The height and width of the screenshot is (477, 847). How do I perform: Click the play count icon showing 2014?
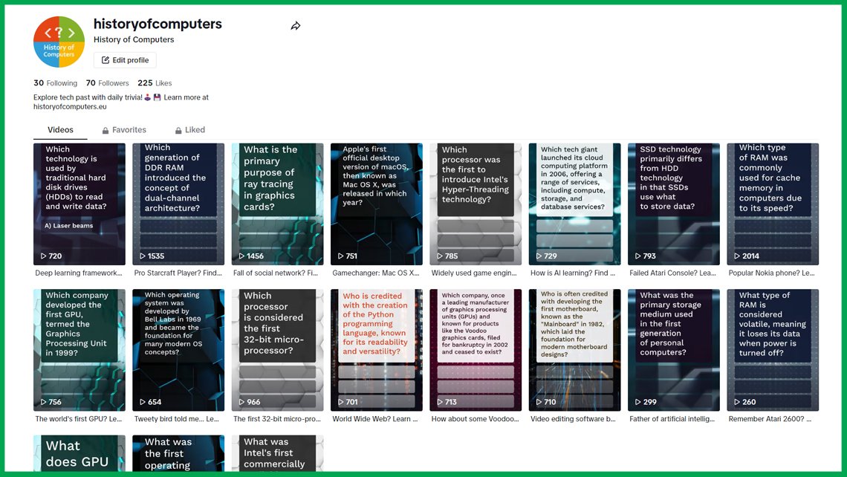click(737, 256)
